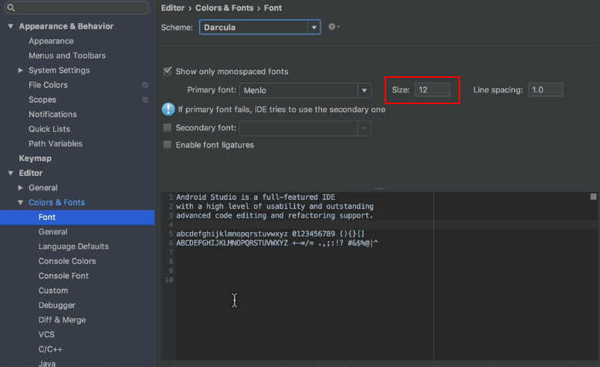The width and height of the screenshot is (600, 367).
Task: Open Language Defaults settings
Action: click(73, 246)
